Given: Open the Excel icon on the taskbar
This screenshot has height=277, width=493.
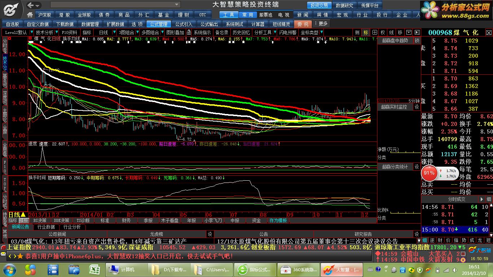Looking at the screenshot, I should point(95,269).
